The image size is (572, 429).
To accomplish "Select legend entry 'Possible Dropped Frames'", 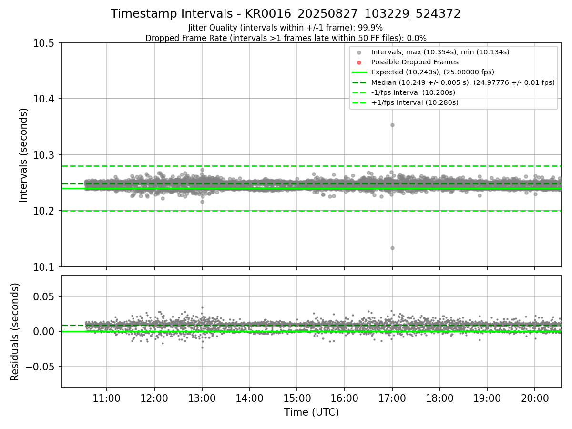I will 415,62.
